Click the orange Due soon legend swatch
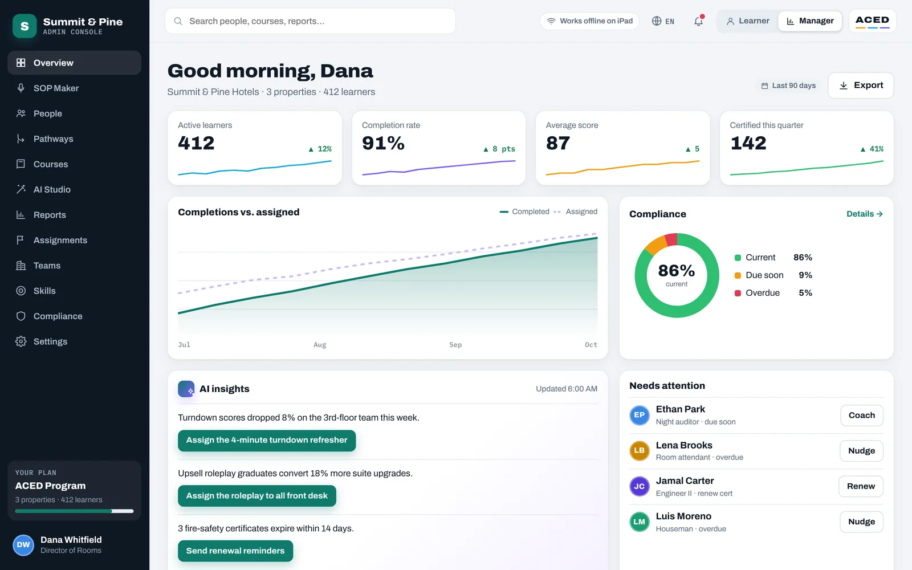 click(x=738, y=275)
